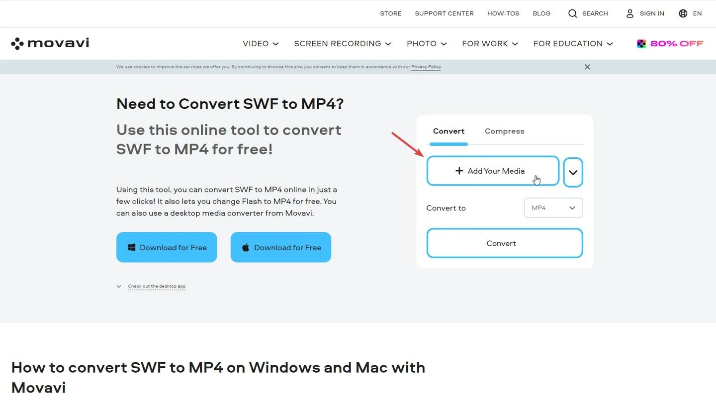Close the cookie notice banner
Viewport: 716px width, 402px height.
coord(587,67)
